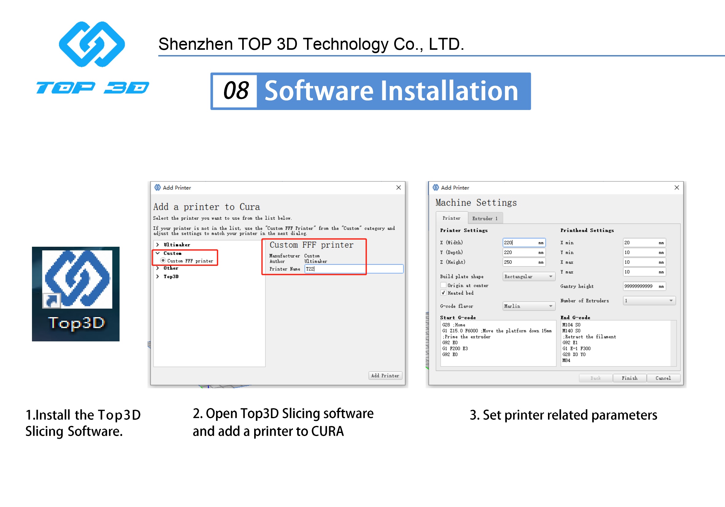Collapse the Custom printer category
The height and width of the screenshot is (507, 725).
point(158,253)
